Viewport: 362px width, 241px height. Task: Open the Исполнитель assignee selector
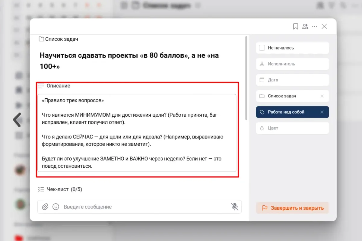pos(292,64)
